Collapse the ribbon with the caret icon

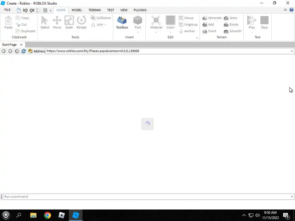(285, 10)
